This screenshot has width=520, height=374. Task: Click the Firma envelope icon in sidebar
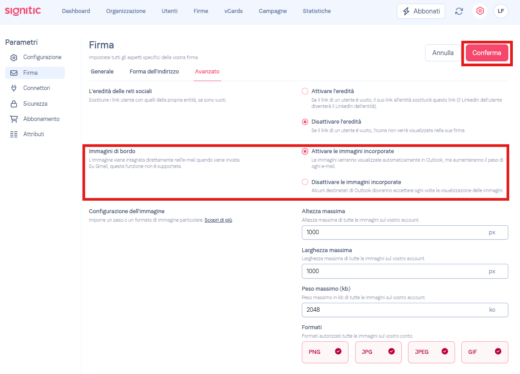(x=13, y=73)
